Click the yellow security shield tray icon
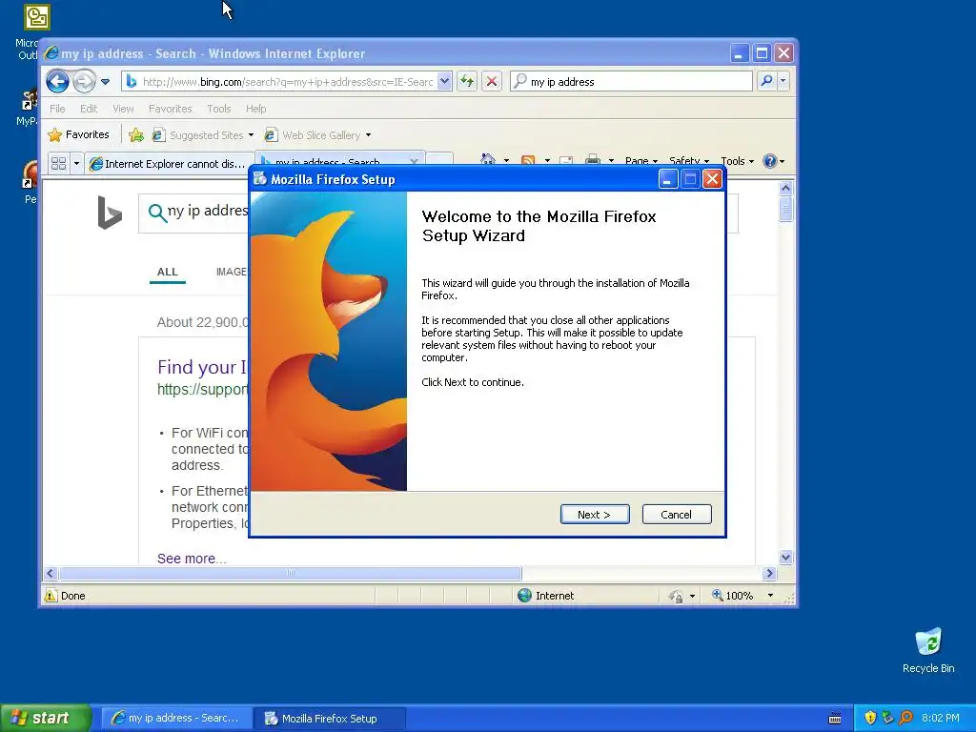976x732 pixels. pos(870,718)
